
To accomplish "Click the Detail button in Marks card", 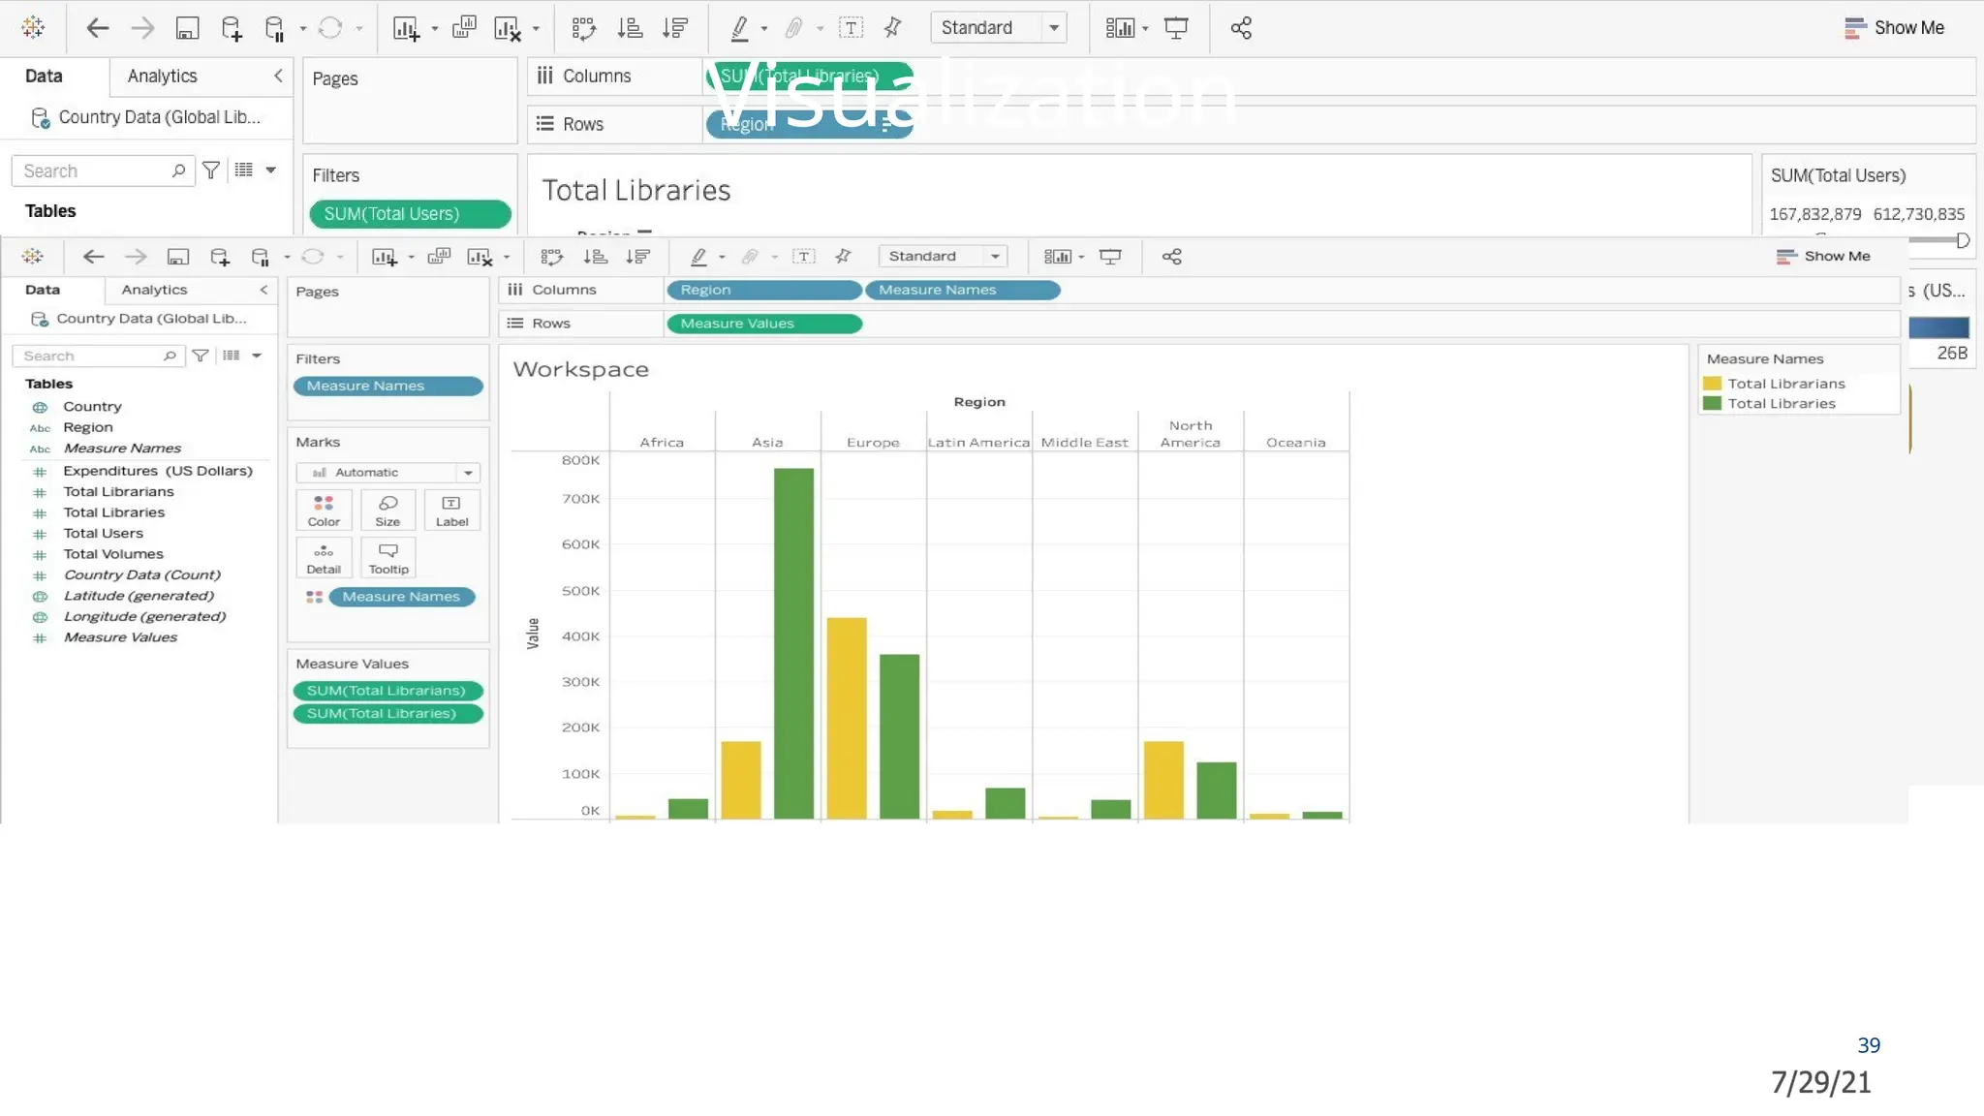I will click(324, 558).
